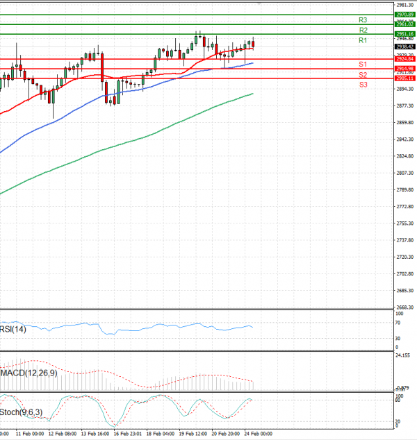This screenshot has height=440, width=417.
Task: Click the green long-term moving average line
Action: coord(126,142)
